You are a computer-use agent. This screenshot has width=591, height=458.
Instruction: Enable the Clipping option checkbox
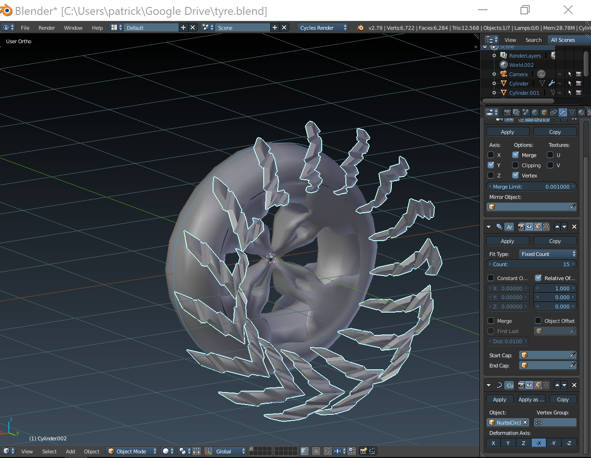(515, 165)
